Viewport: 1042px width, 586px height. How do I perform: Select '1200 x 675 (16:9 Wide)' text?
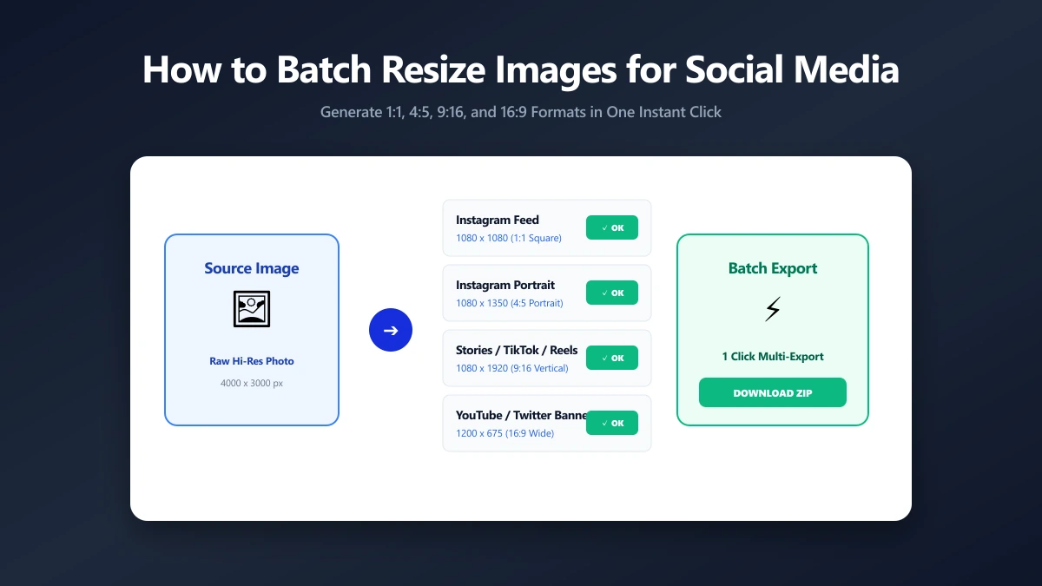click(505, 433)
